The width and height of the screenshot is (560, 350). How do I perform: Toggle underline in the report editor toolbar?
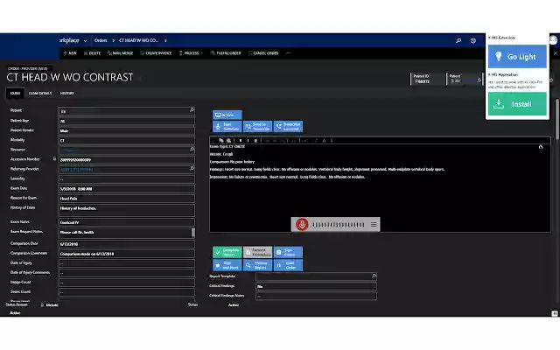[x=255, y=140]
